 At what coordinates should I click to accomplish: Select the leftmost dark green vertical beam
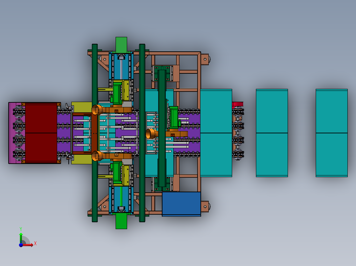click(95, 133)
